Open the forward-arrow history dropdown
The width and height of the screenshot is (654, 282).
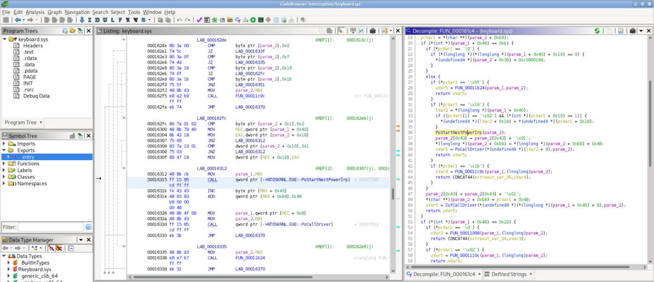coord(36,20)
